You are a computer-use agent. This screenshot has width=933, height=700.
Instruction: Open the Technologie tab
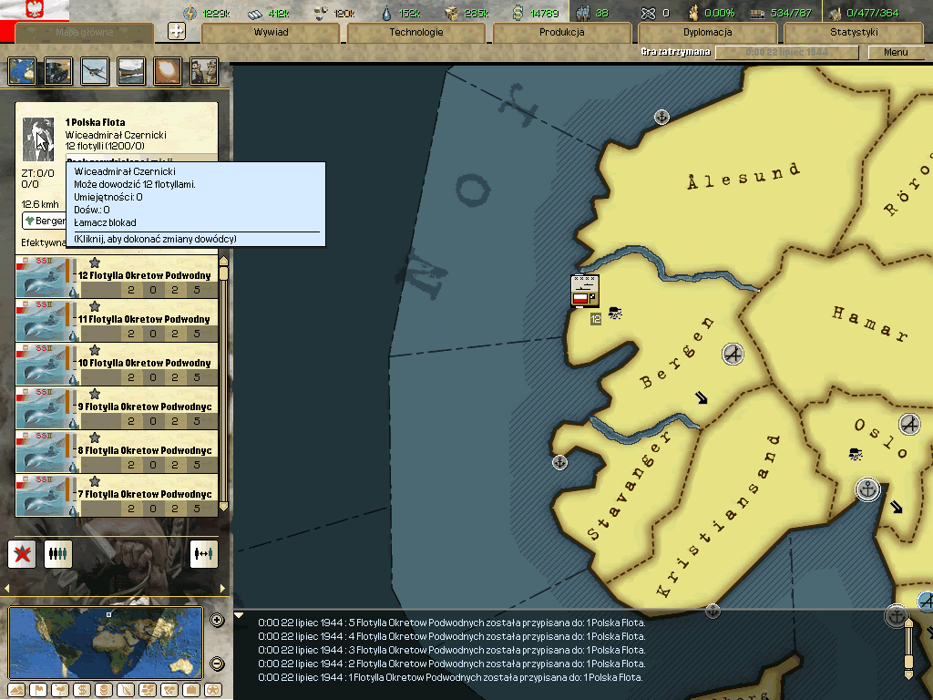(x=415, y=32)
